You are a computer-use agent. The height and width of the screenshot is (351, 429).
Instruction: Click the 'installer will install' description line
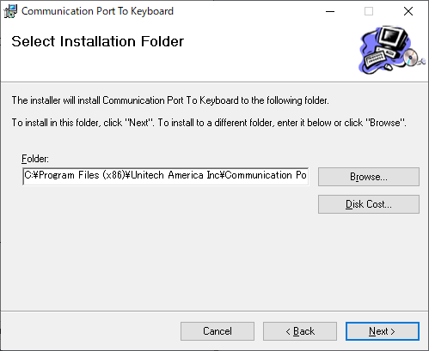pyautogui.click(x=170, y=100)
